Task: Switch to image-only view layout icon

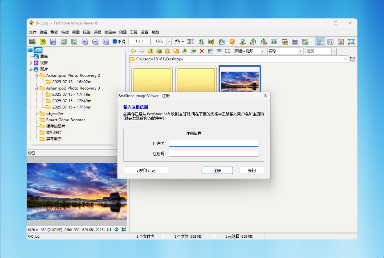Action: point(341,42)
